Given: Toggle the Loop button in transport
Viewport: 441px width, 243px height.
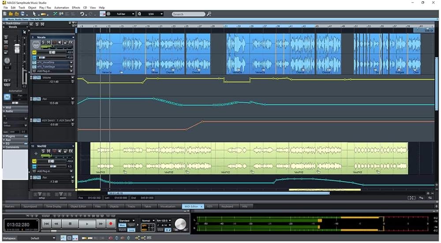Looking at the screenshot, I should [131, 230].
